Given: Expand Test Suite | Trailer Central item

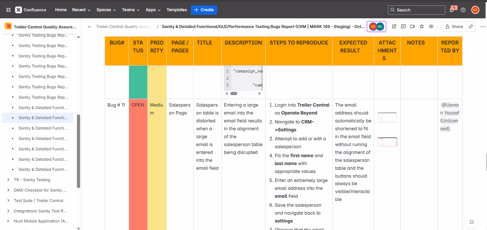Looking at the screenshot, I should 8,201.
